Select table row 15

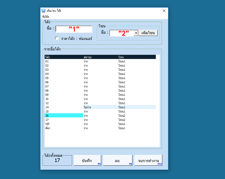tap(100, 111)
